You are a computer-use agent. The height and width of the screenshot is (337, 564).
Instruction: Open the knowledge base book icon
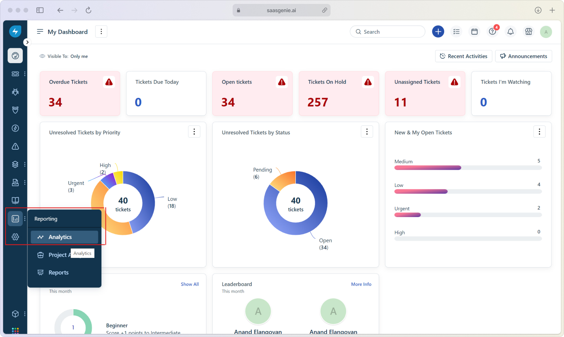(x=15, y=200)
